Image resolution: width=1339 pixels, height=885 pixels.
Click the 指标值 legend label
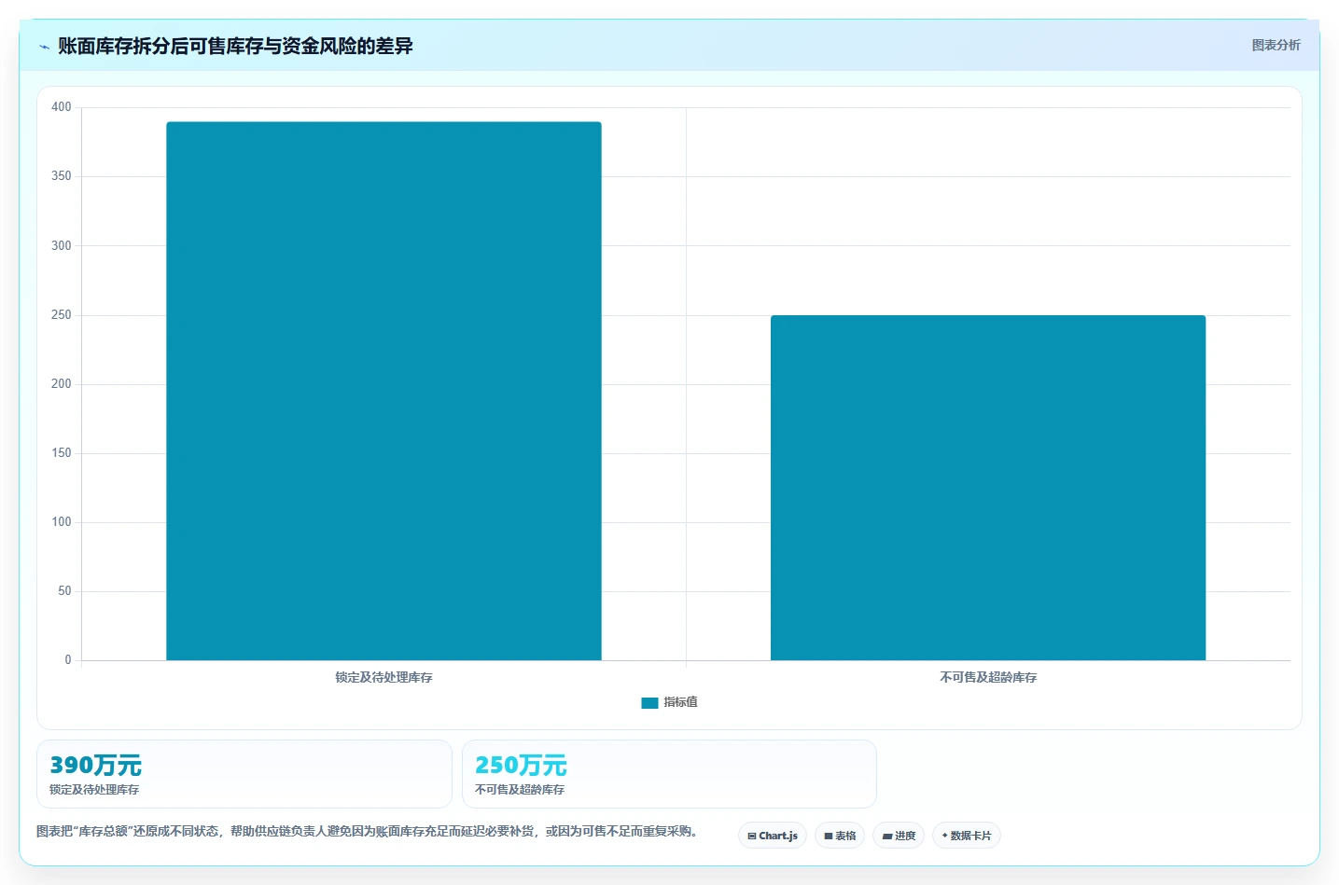tap(680, 702)
